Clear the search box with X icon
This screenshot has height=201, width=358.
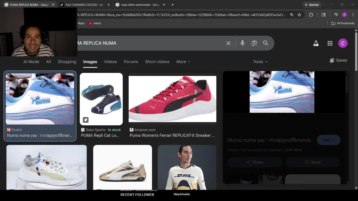[x=228, y=43]
